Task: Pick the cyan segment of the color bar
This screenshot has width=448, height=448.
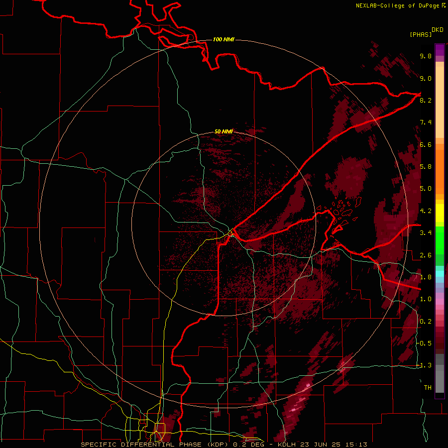Action: click(440, 274)
